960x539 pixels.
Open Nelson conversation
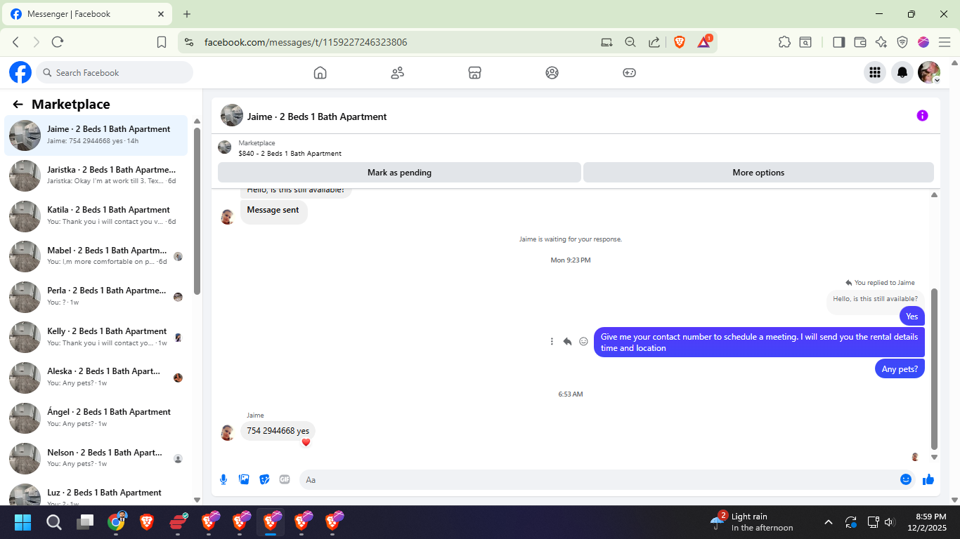[x=96, y=458]
